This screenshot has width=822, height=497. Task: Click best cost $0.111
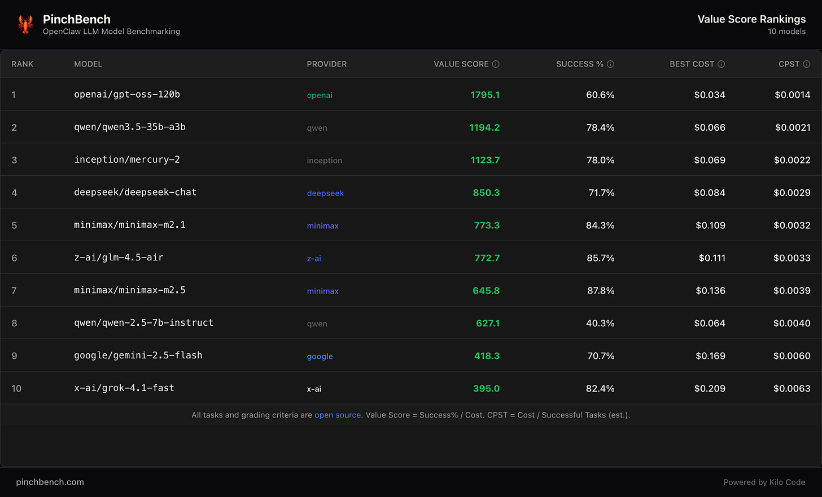point(712,259)
